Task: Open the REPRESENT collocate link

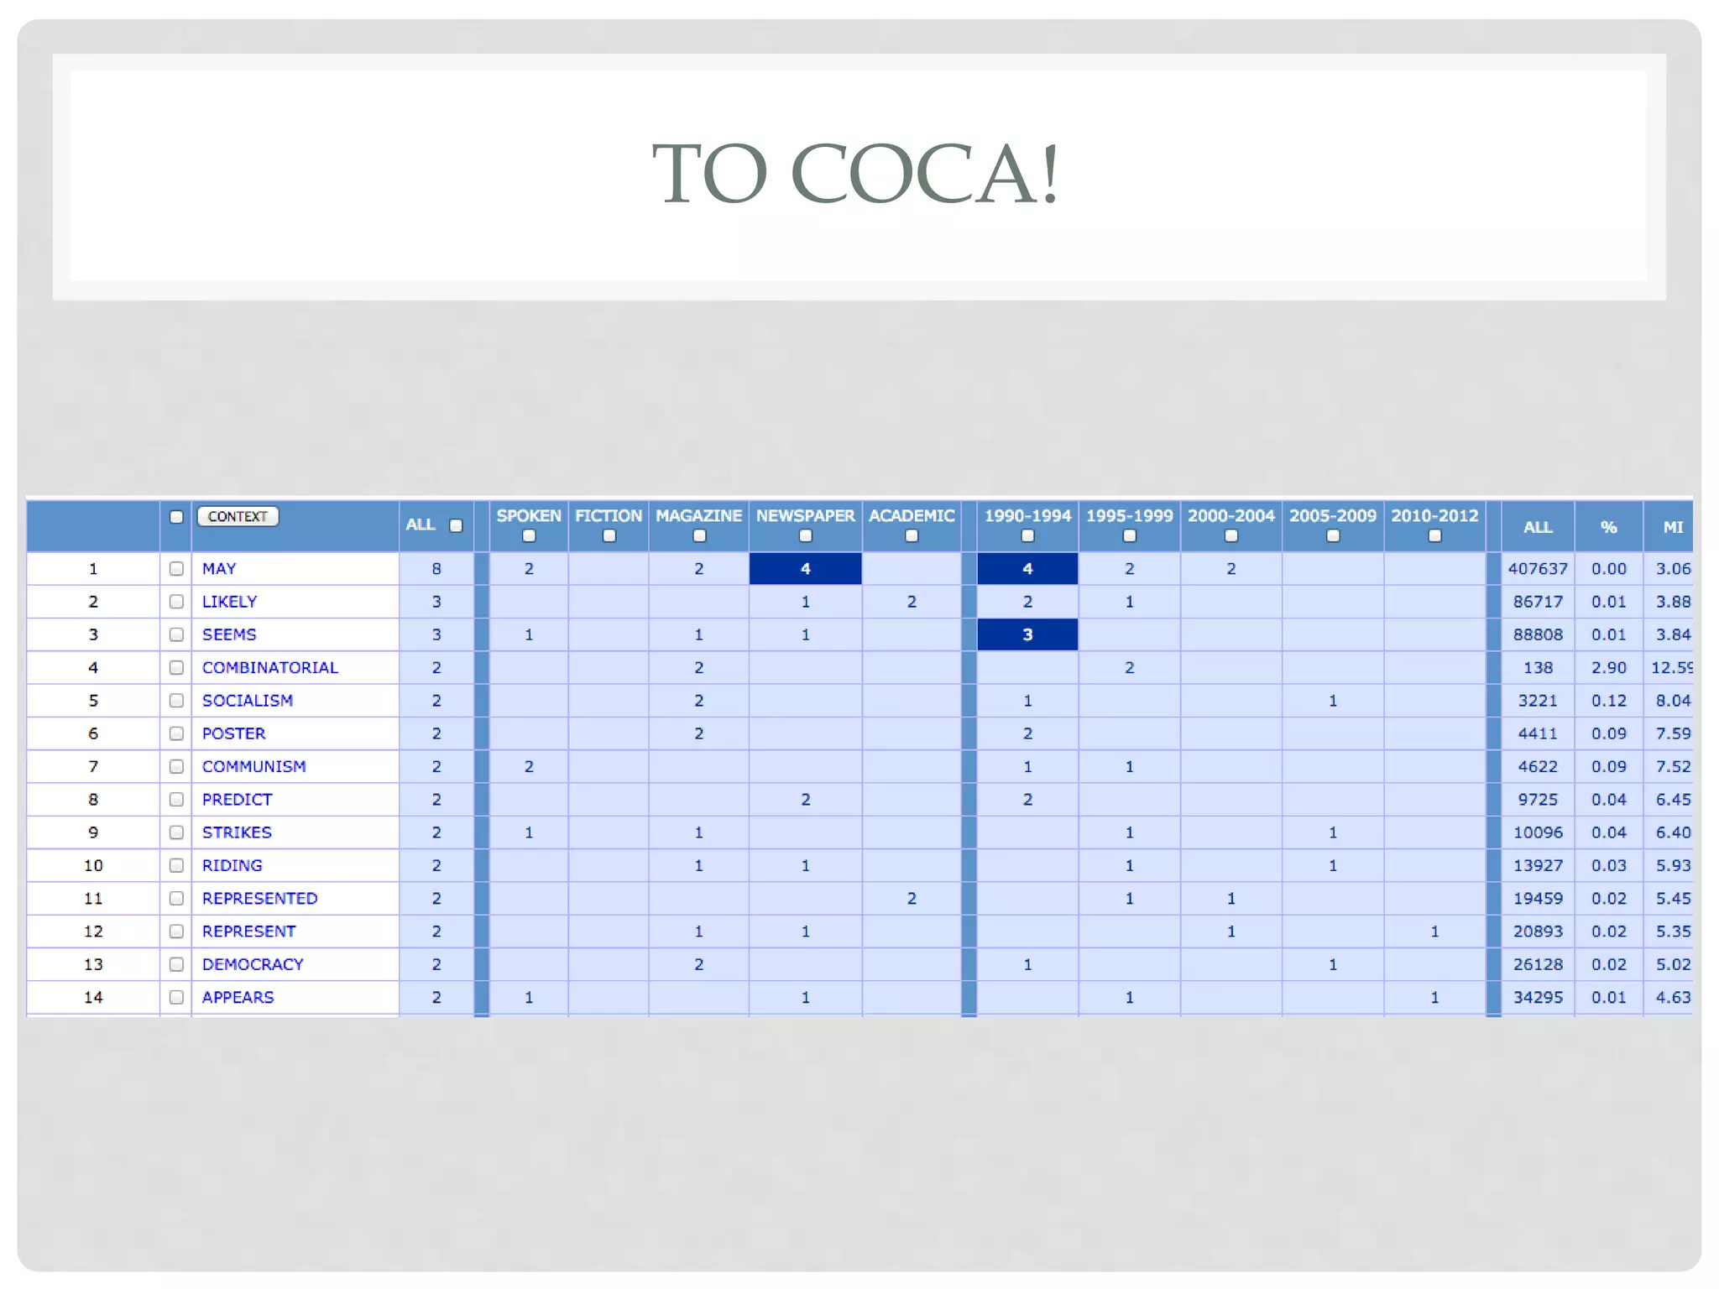Action: pyautogui.click(x=248, y=932)
